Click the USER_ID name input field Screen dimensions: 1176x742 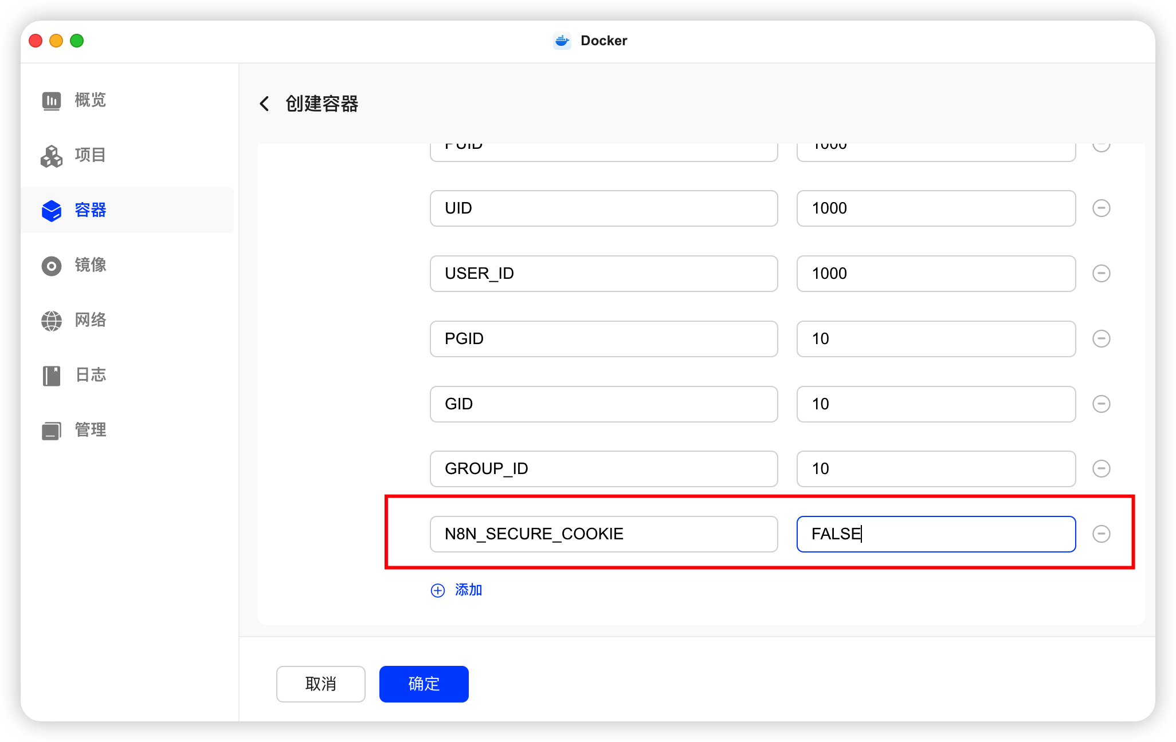pyautogui.click(x=603, y=274)
